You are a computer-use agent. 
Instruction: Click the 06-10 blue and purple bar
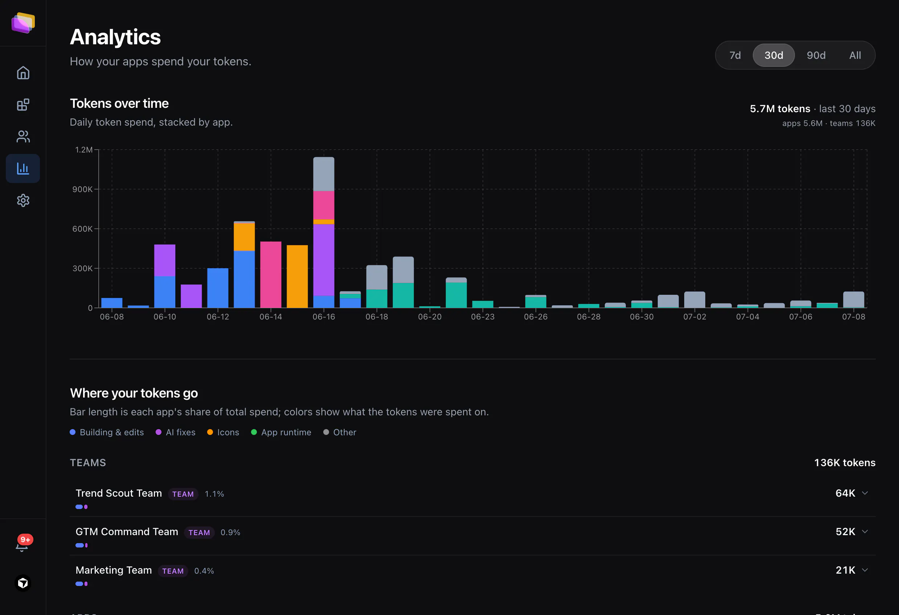click(x=165, y=276)
